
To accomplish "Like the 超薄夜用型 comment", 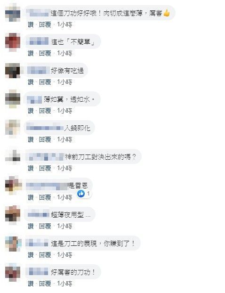I will 31,226.
